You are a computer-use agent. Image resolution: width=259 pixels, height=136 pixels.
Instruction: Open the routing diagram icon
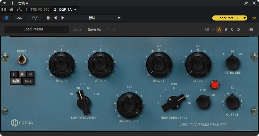pyautogui.click(x=19, y=9)
